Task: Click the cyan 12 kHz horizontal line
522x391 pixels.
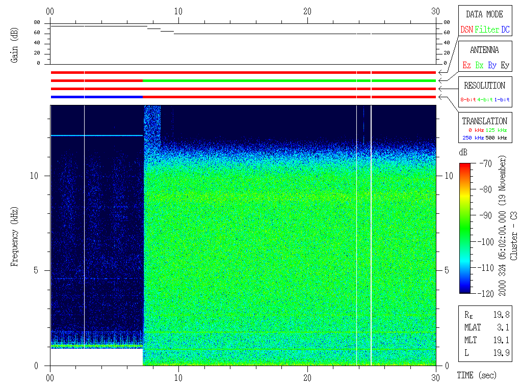Action: click(97, 135)
